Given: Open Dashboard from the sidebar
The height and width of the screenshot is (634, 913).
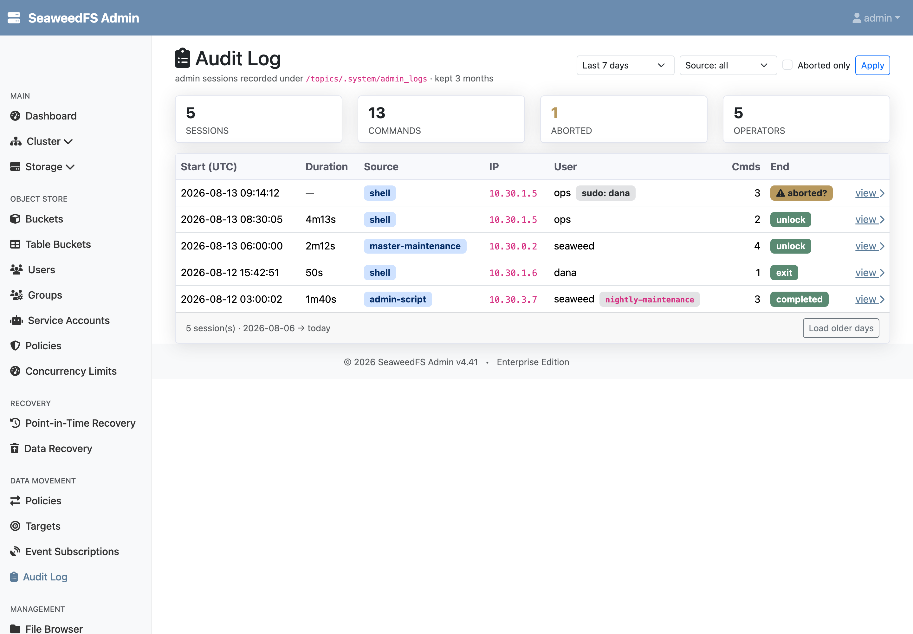Looking at the screenshot, I should (51, 116).
